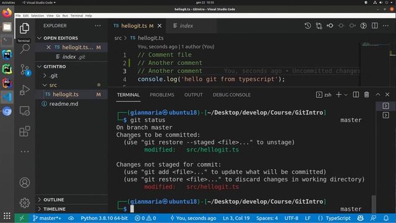Image resolution: width=396 pixels, height=223 pixels.
Task: Show additional activity bar views ellipsis
Action: (25, 152)
